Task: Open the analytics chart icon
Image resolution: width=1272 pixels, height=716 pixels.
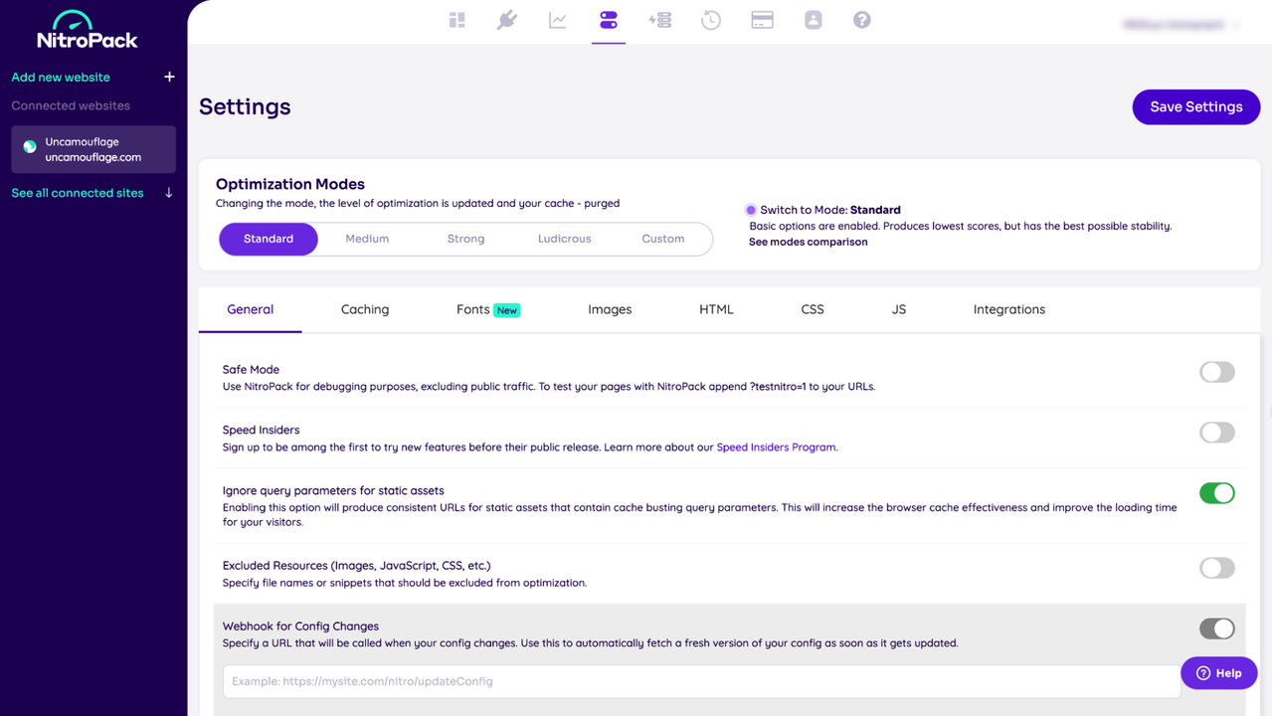Action: [558, 20]
